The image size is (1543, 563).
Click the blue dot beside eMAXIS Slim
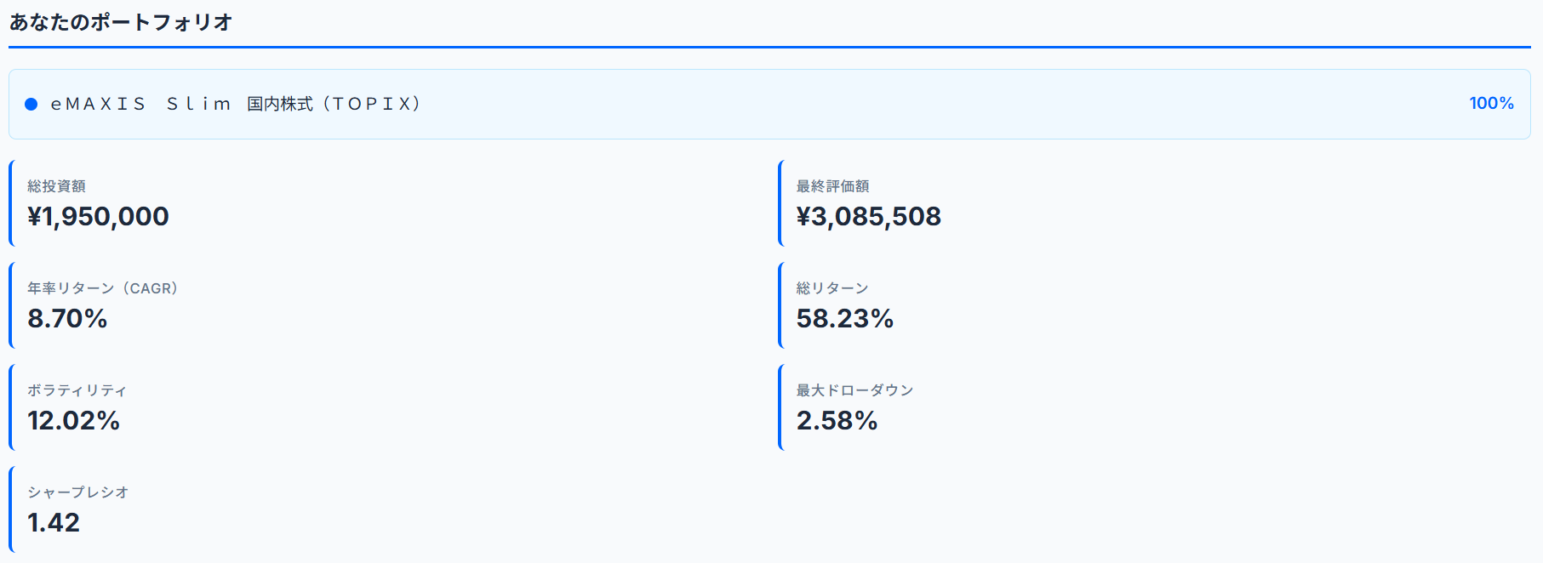point(31,104)
